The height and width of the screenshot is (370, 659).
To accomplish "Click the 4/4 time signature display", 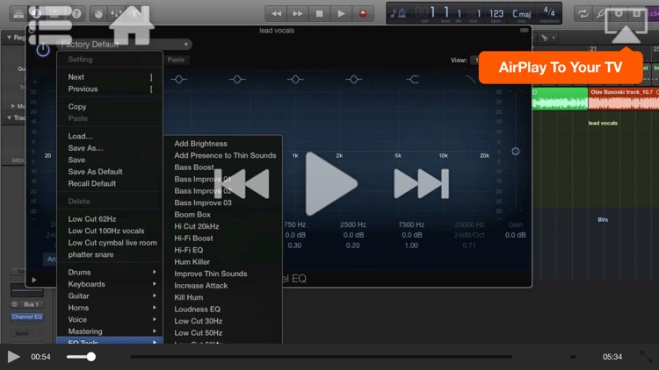I will click(549, 11).
